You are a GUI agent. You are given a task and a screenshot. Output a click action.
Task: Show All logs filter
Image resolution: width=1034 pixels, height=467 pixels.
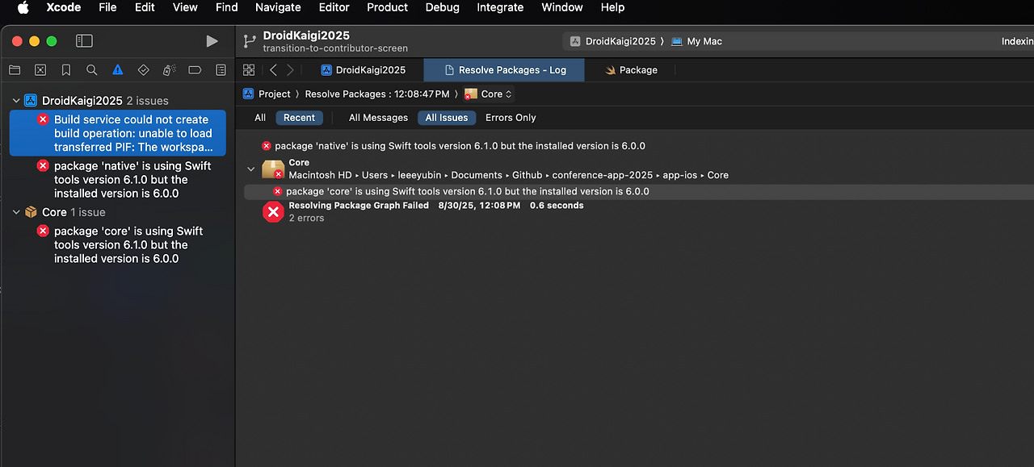pos(260,118)
